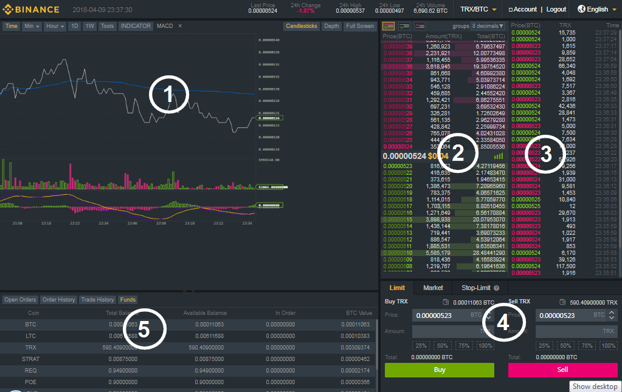Close the MACD indicator with the x
This screenshot has height=392, width=622.
(180, 25)
